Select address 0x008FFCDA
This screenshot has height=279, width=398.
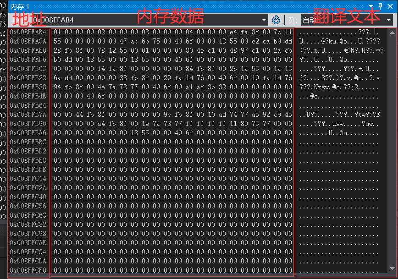[28, 261]
